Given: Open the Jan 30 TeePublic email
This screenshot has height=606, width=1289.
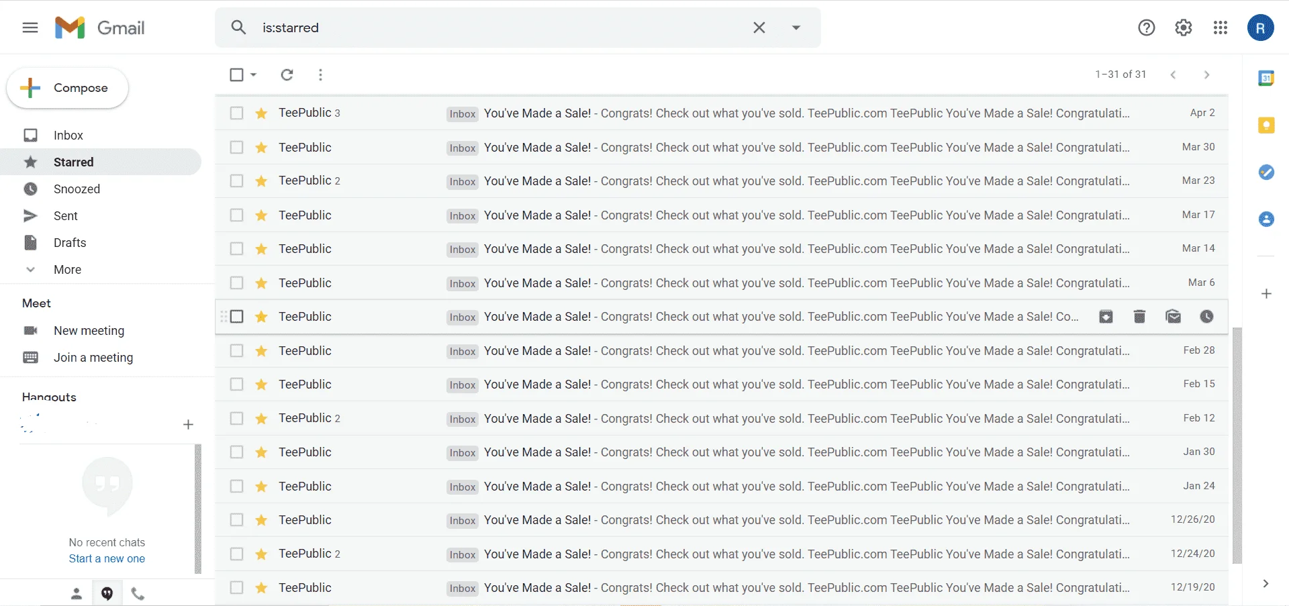Looking at the screenshot, I should 722,452.
